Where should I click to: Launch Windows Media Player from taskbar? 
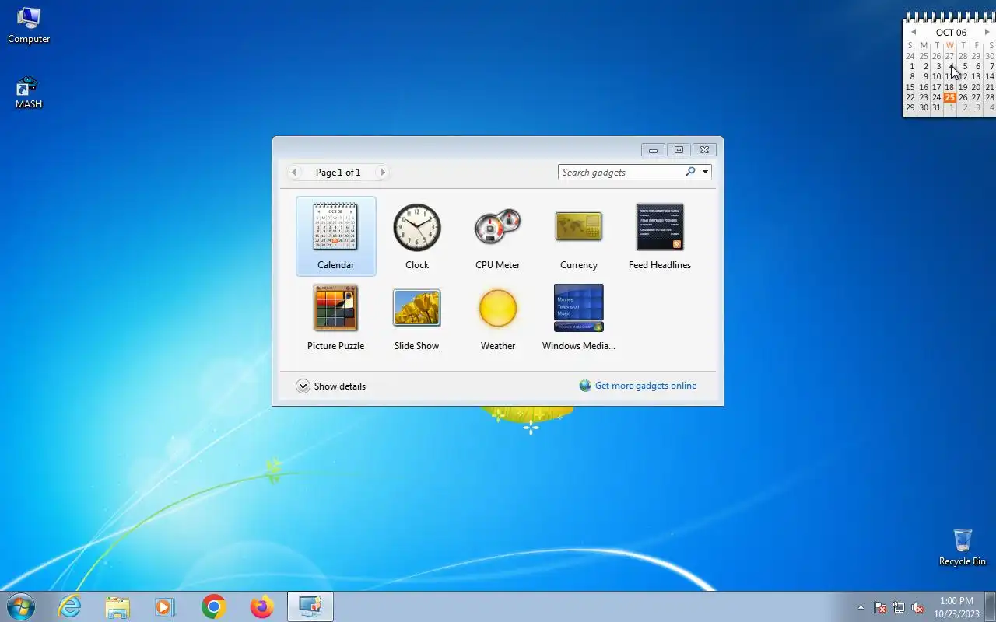pos(165,606)
